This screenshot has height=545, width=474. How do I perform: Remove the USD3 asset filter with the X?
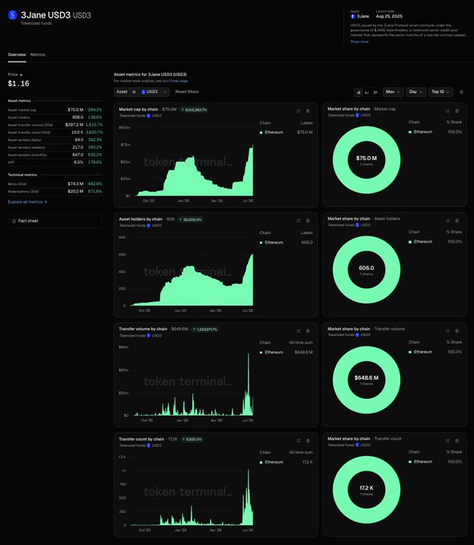pyautogui.click(x=165, y=92)
